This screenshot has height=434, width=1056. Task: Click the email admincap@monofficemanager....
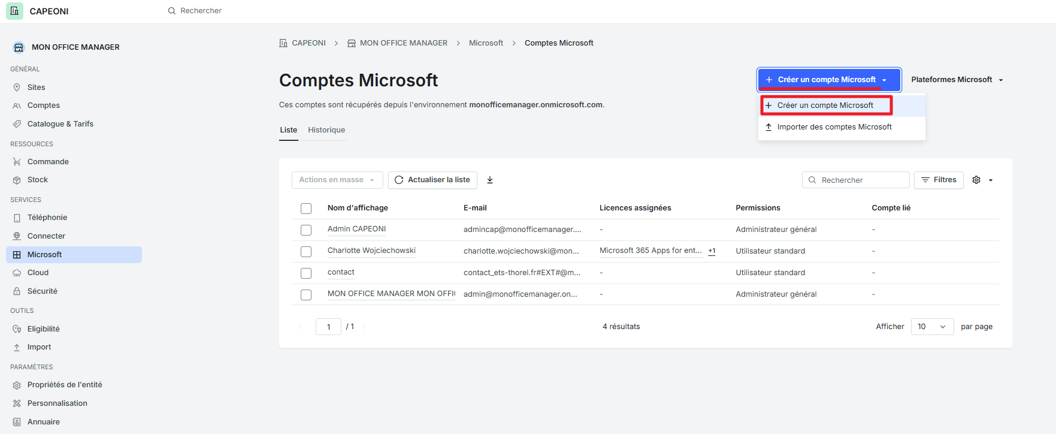tap(522, 230)
